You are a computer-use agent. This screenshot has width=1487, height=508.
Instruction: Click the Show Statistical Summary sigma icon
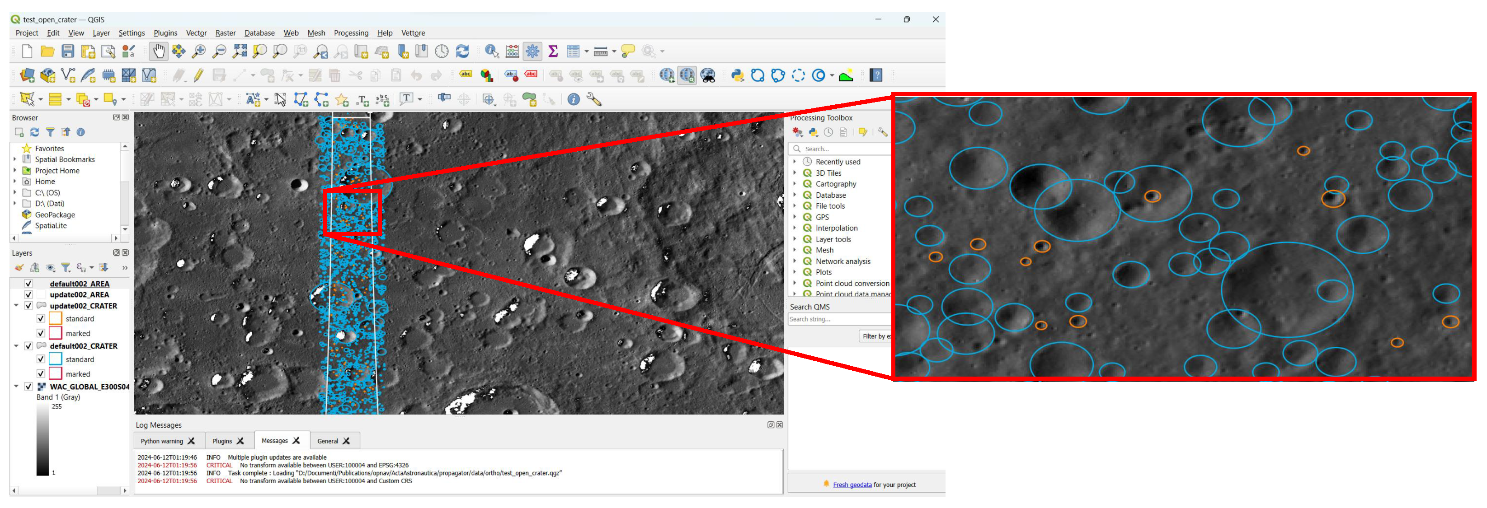click(552, 51)
